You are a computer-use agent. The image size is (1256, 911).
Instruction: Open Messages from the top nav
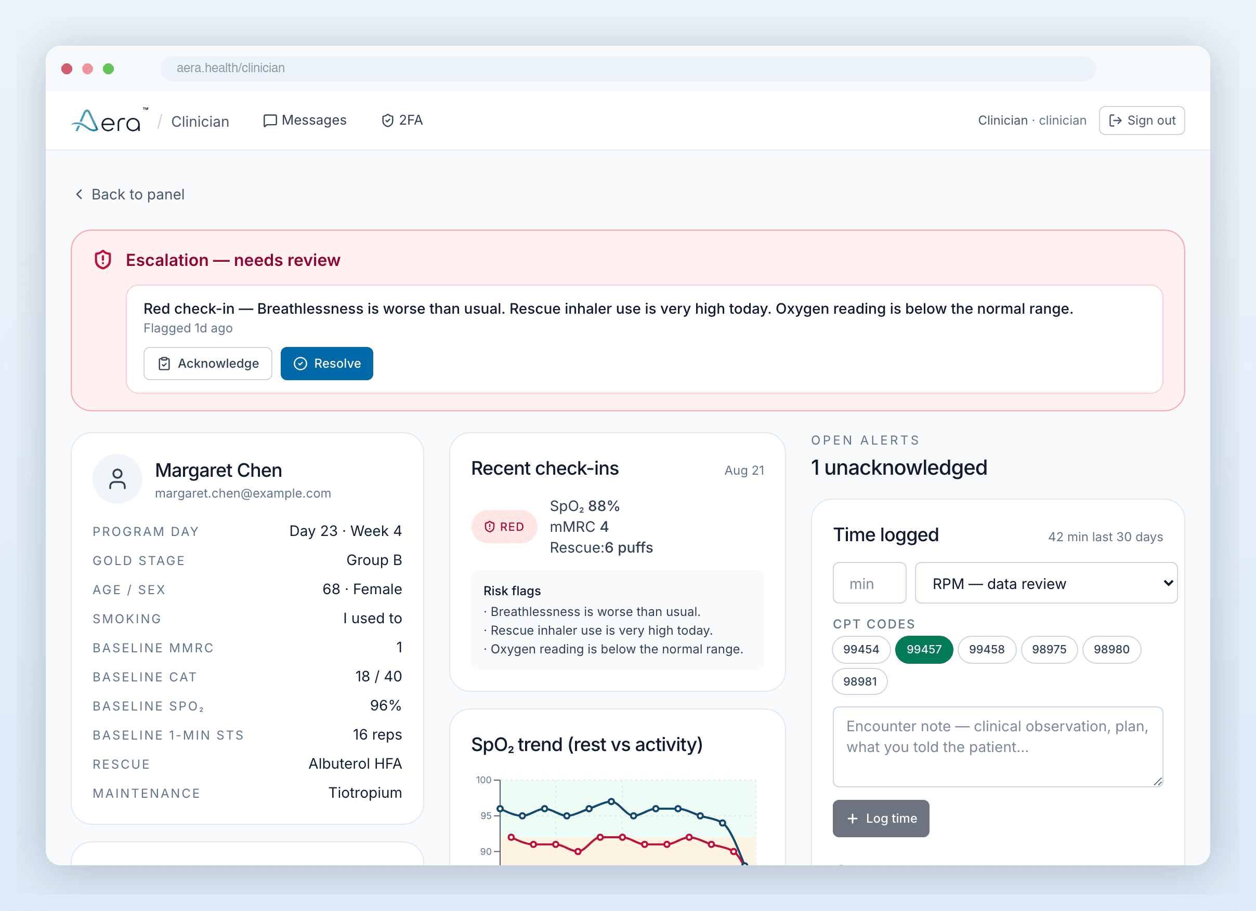[x=305, y=120]
